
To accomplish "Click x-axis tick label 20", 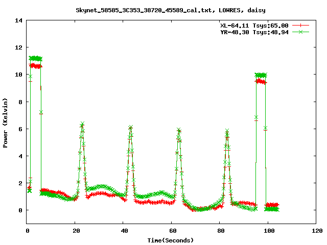I will click(x=76, y=231).
